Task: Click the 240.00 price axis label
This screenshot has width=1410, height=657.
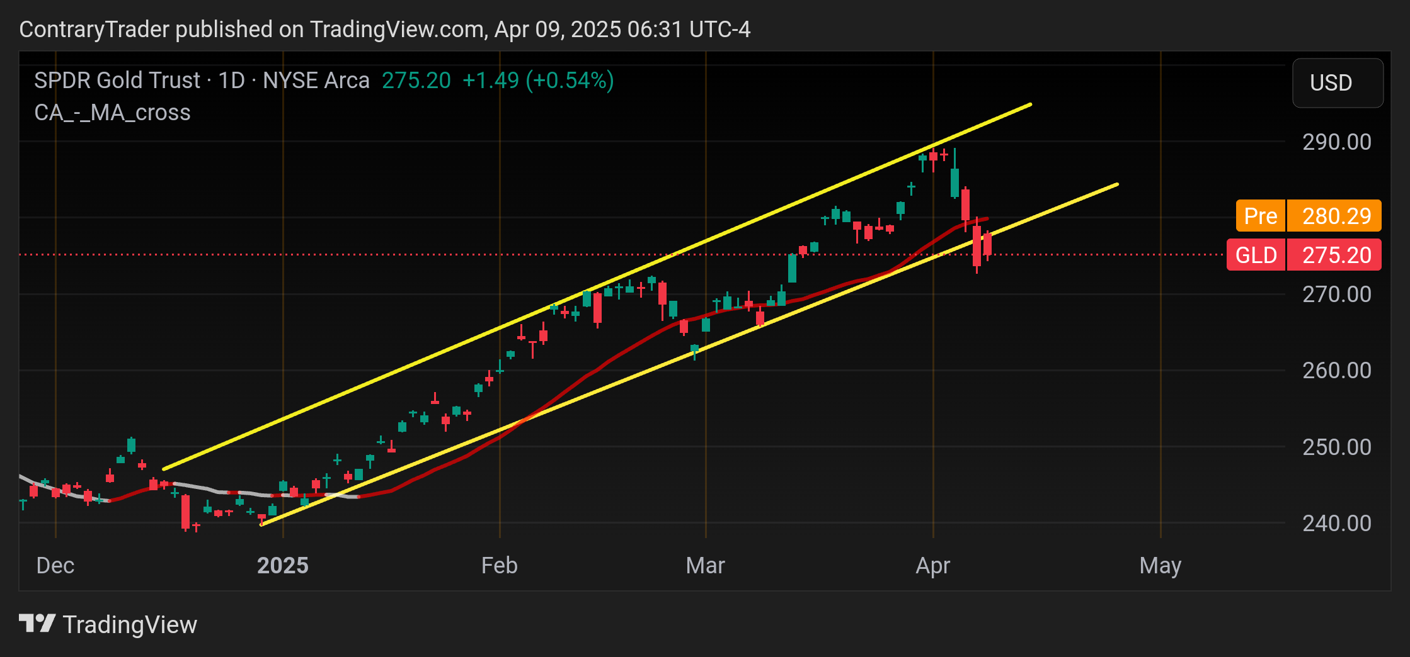Action: click(x=1337, y=524)
